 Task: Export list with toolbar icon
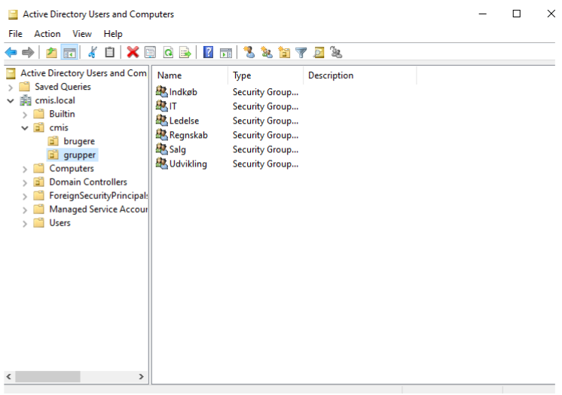tap(185, 52)
